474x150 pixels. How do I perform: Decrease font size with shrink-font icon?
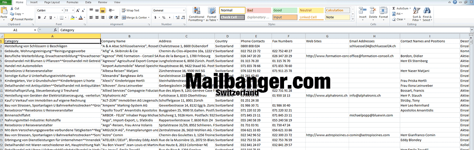click(x=82, y=11)
